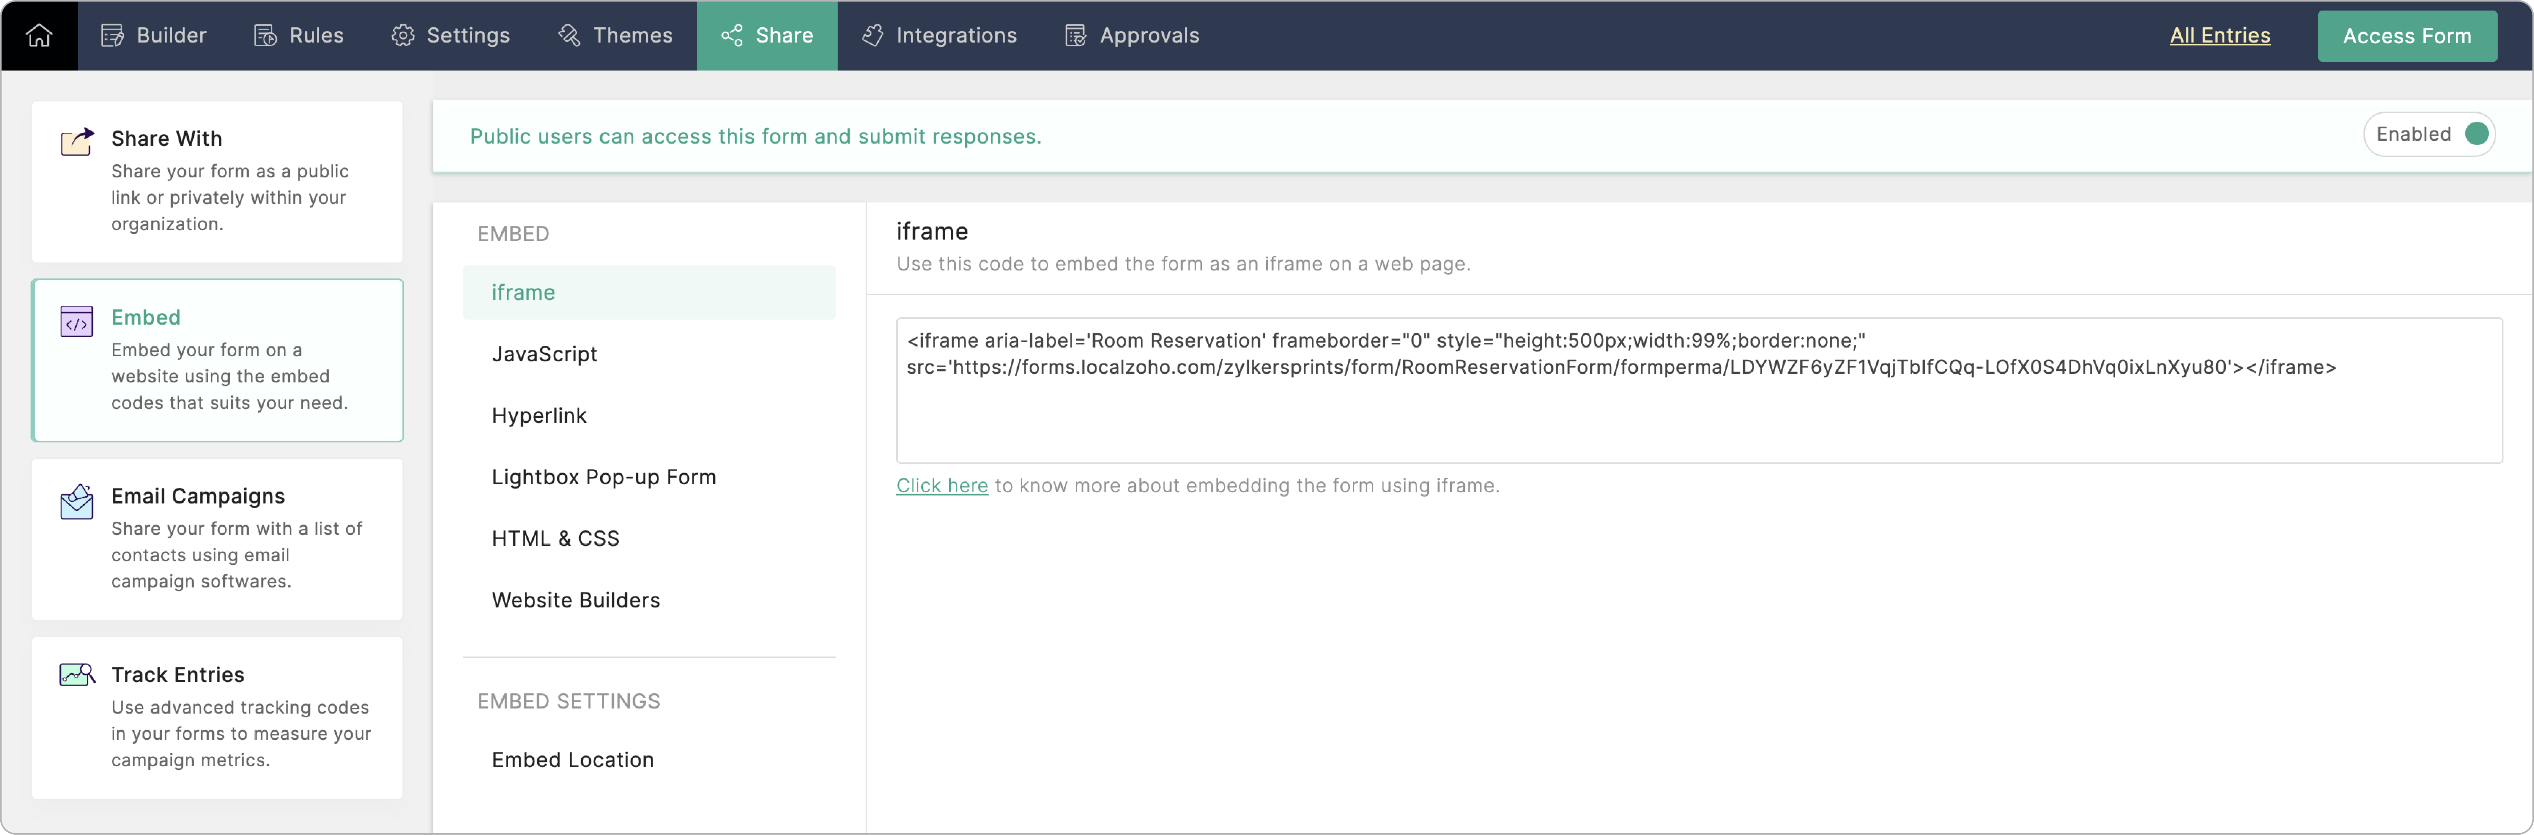Image resolution: width=2534 pixels, height=835 pixels.
Task: Click the Approvals icon
Action: point(1075,35)
